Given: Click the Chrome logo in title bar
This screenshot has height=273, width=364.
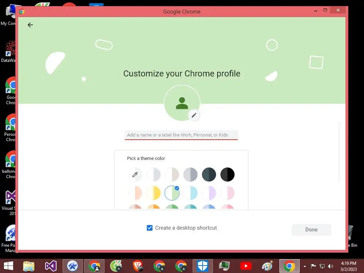Looking at the screenshot, I should (x=22, y=11).
